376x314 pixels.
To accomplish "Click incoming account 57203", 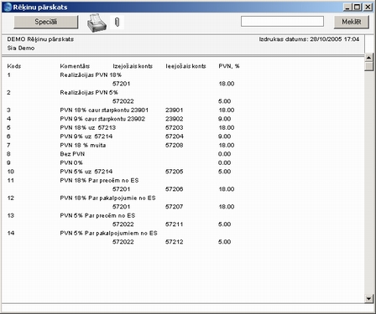I will [174, 127].
